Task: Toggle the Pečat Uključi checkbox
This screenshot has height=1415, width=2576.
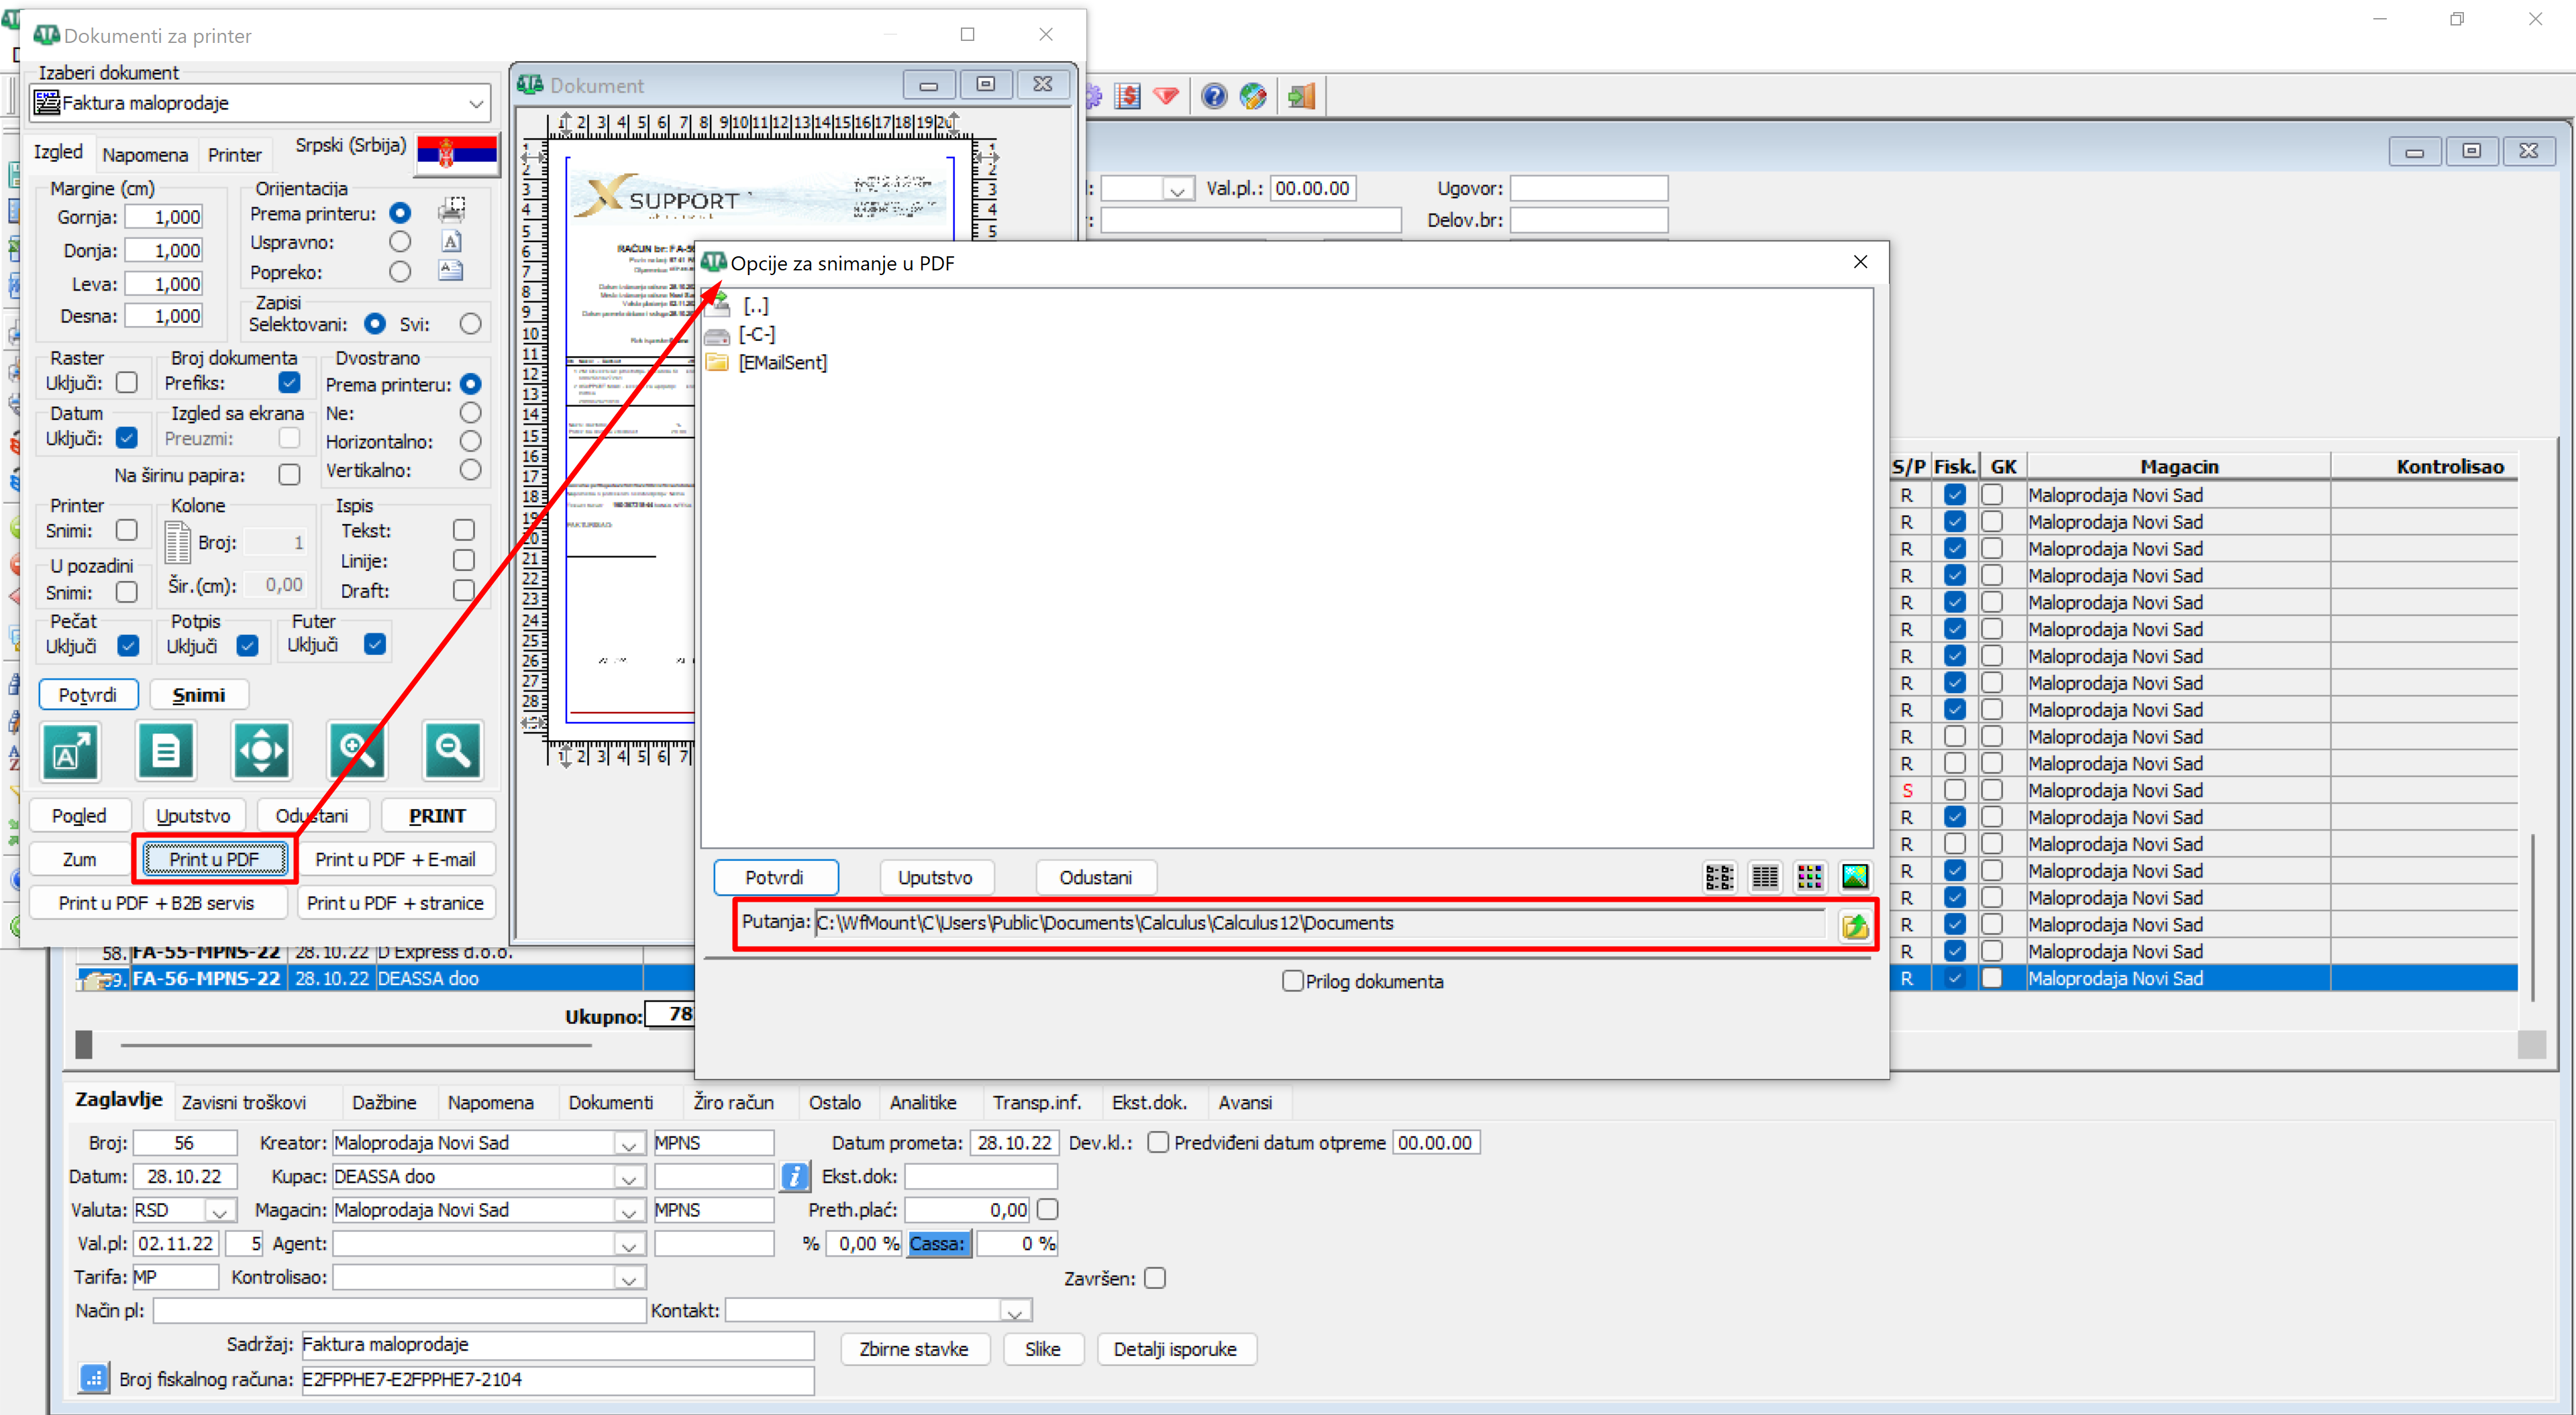Action: (x=128, y=646)
